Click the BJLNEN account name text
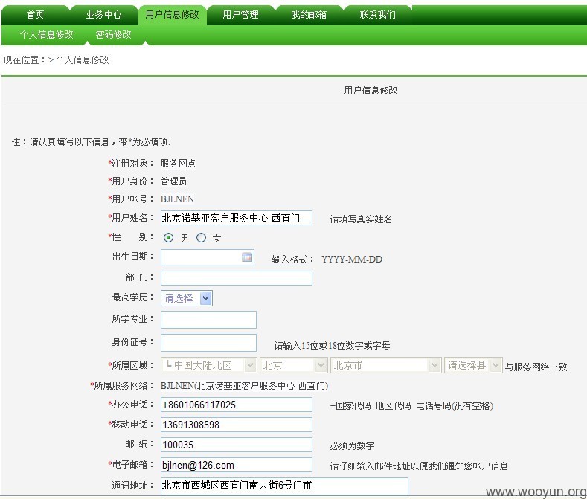This screenshot has width=587, height=499. 177,199
